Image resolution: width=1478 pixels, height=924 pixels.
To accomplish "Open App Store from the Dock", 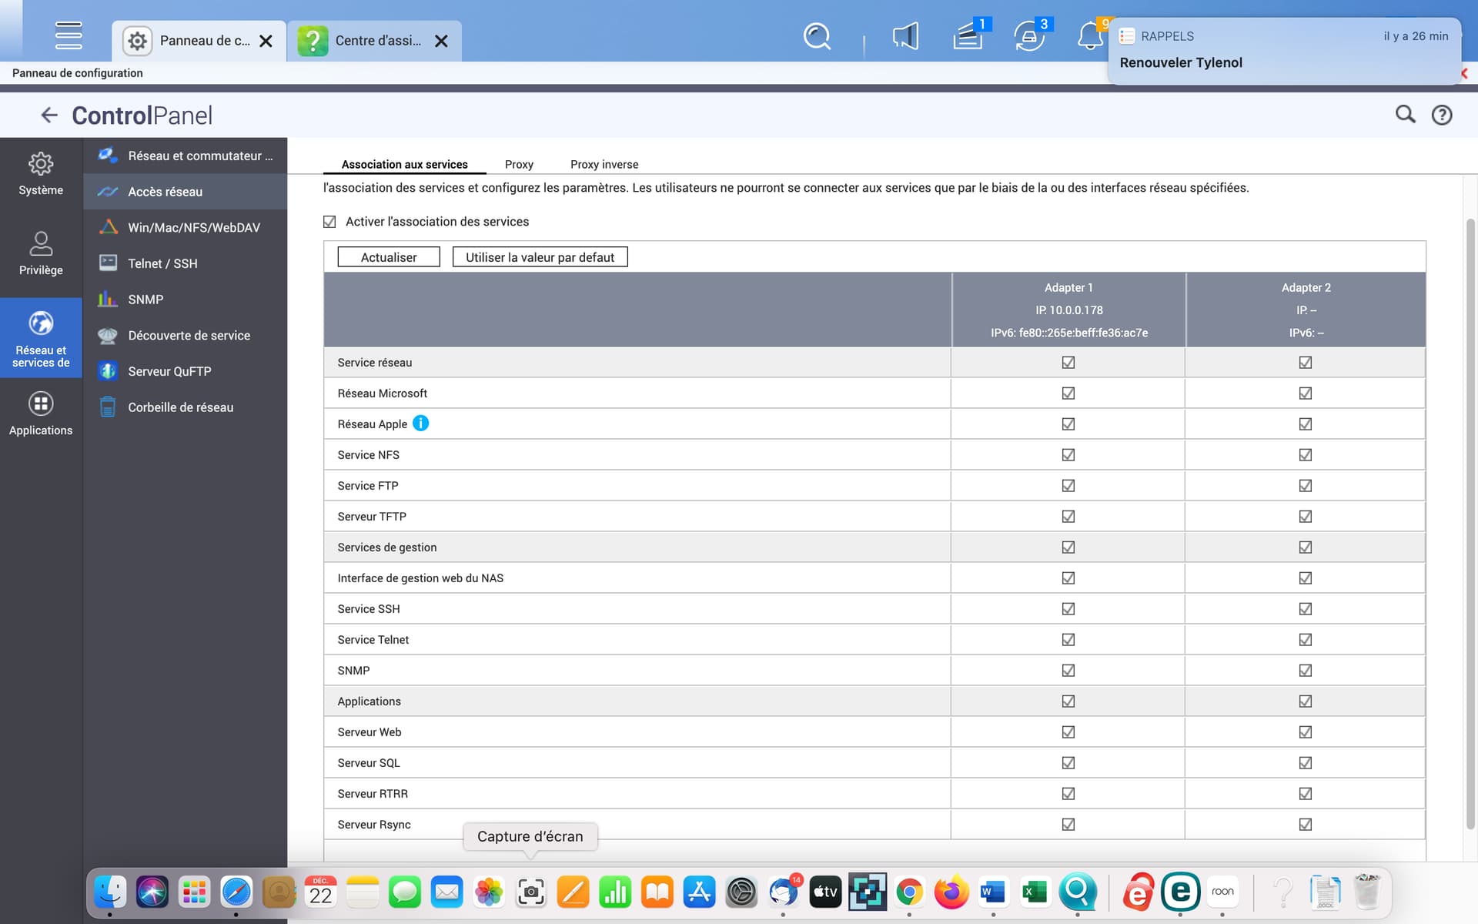I will [x=699, y=892].
